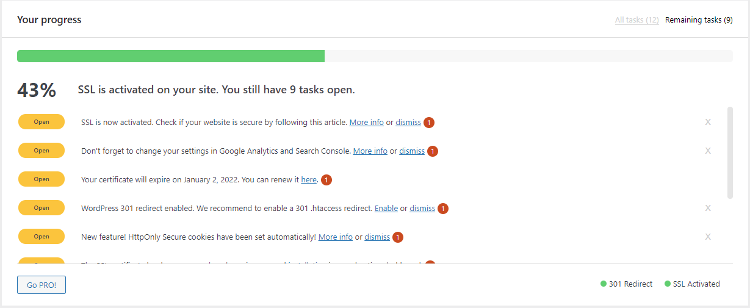Click red badge next to certificate expiry notice

tap(326, 180)
